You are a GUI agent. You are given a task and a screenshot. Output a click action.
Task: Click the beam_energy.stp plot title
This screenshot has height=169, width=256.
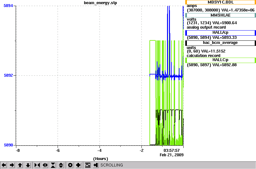click(x=100, y=3)
